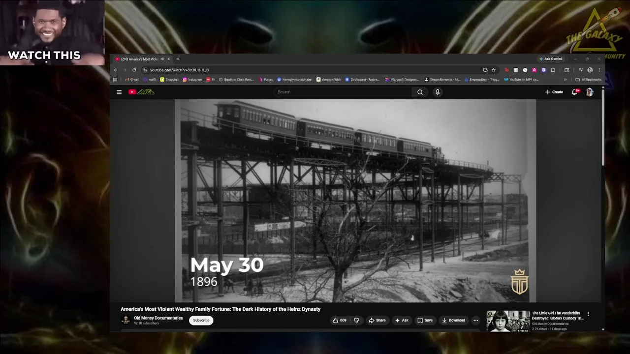
Task: Go to the YouTube home logo
Action: (x=142, y=92)
